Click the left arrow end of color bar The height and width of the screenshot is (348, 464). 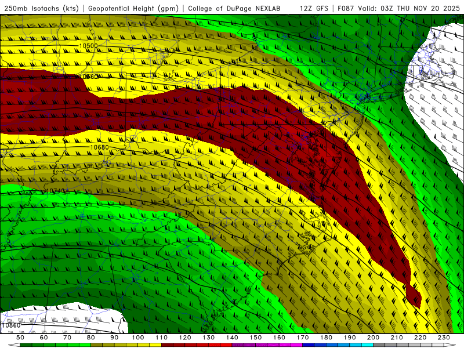tap(13, 345)
